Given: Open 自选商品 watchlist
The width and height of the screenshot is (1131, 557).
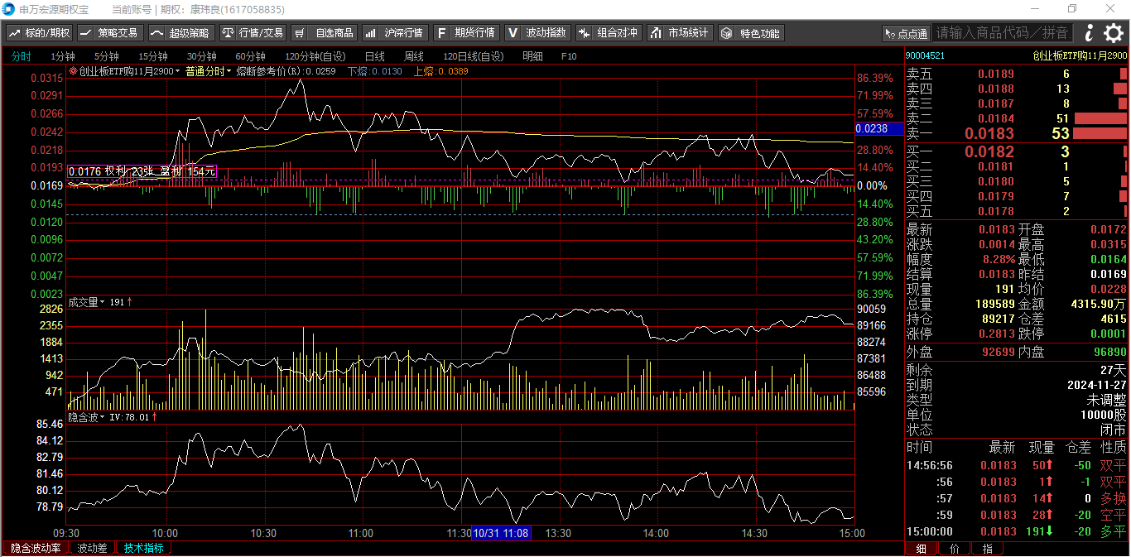Looking at the screenshot, I should tap(325, 33).
